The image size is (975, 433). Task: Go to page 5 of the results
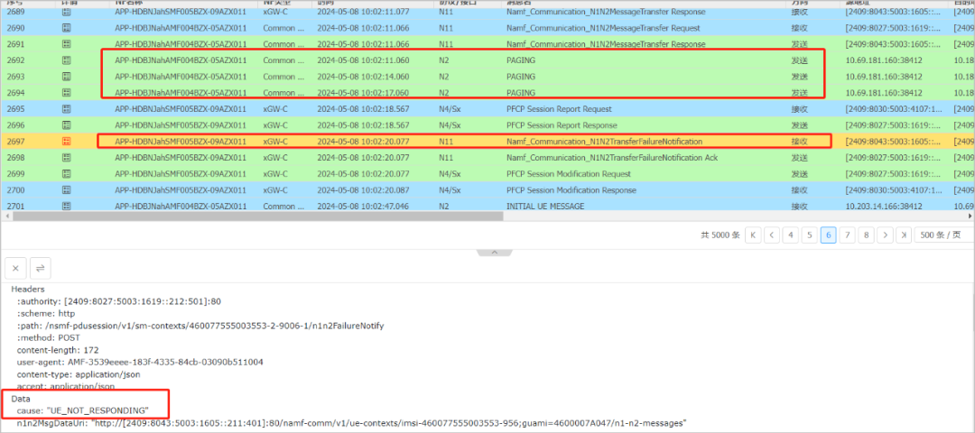point(810,235)
